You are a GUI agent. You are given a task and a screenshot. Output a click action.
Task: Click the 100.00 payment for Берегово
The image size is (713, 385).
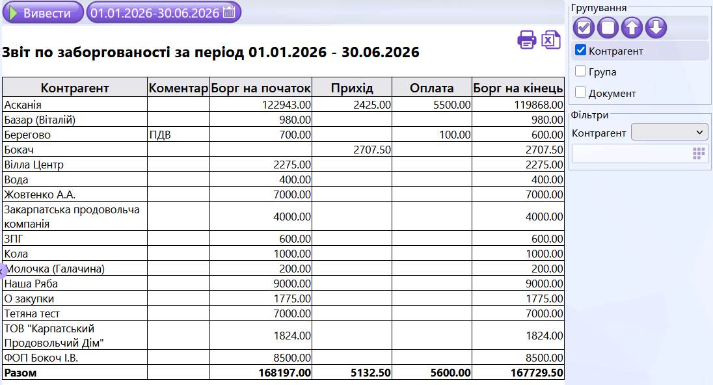click(455, 135)
